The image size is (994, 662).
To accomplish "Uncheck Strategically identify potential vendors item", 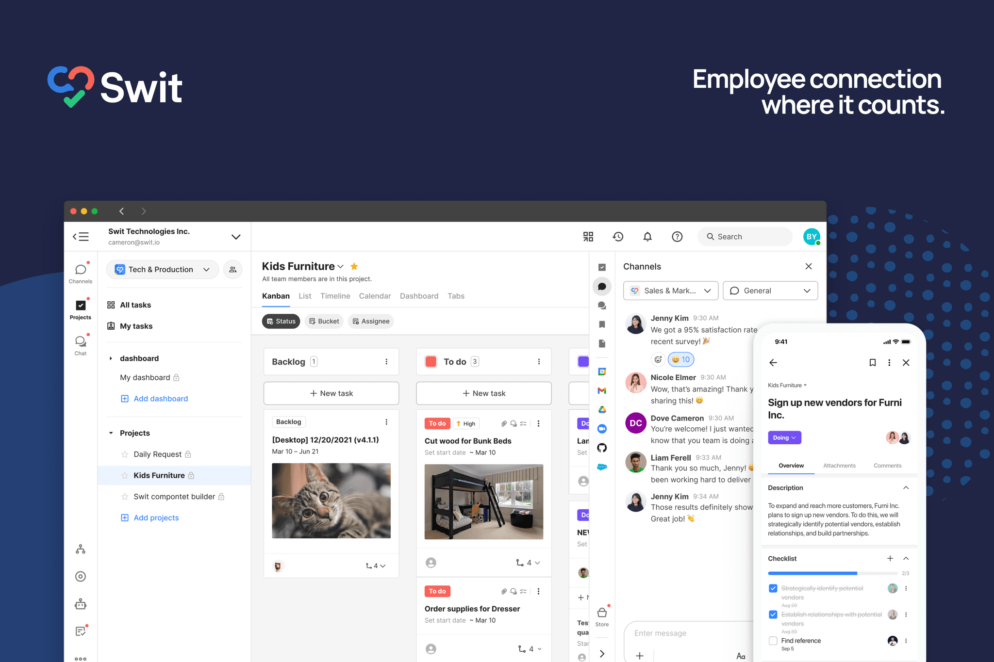I will pyautogui.click(x=773, y=588).
